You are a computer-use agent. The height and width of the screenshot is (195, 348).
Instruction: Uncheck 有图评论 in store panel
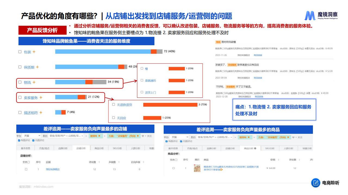tap(19, 140)
